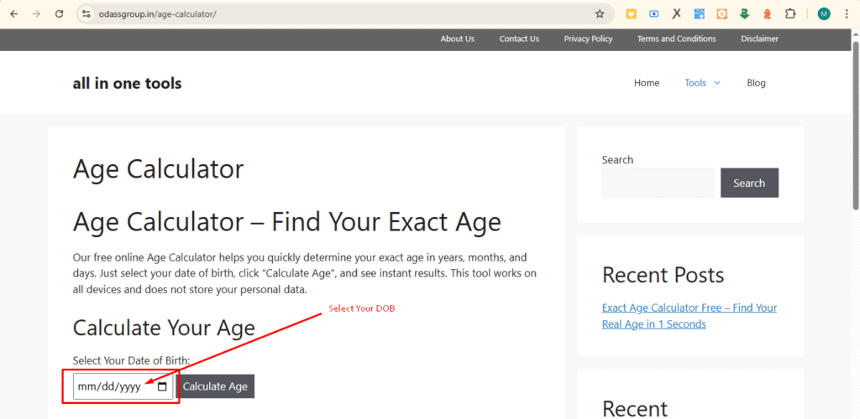Open the Disclaimer page

[759, 39]
